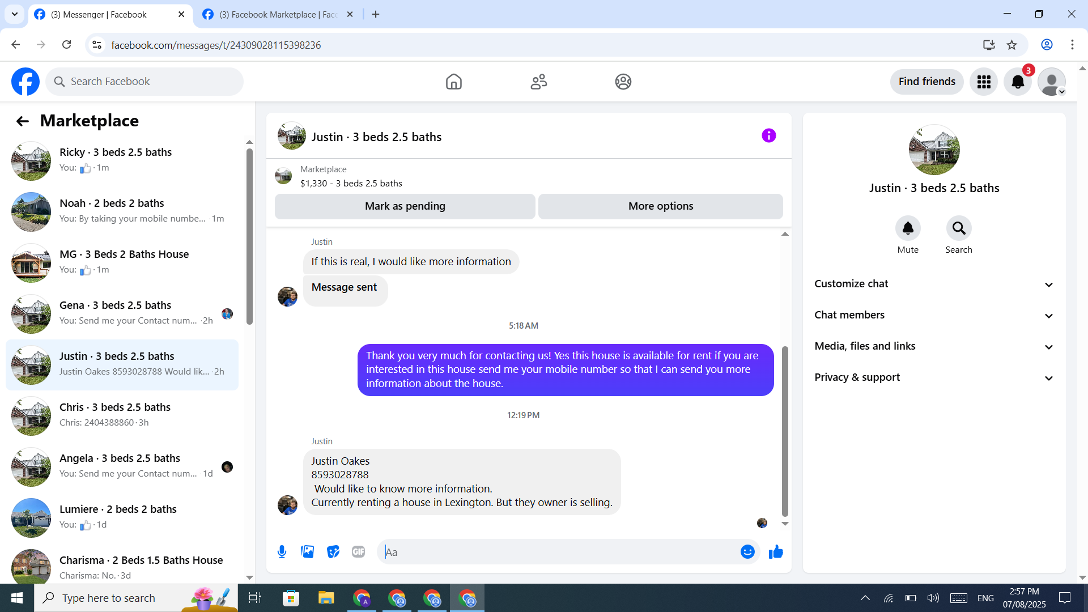Open the sticker picker icon

pyautogui.click(x=333, y=551)
